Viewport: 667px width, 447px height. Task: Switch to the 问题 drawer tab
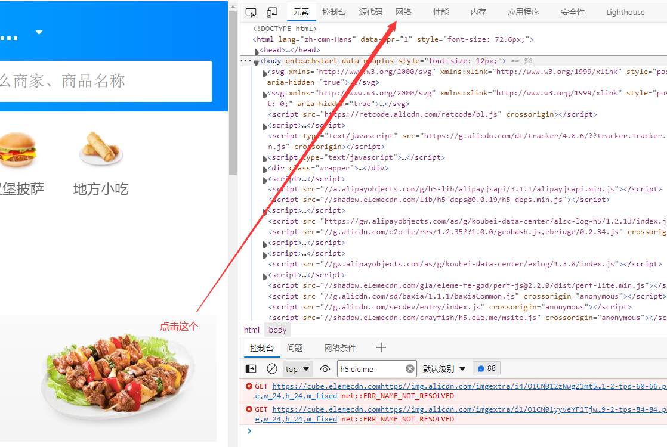294,347
